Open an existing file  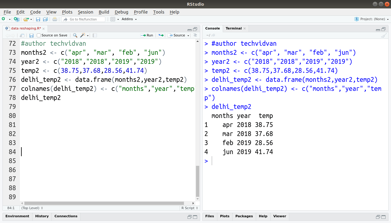(26, 19)
